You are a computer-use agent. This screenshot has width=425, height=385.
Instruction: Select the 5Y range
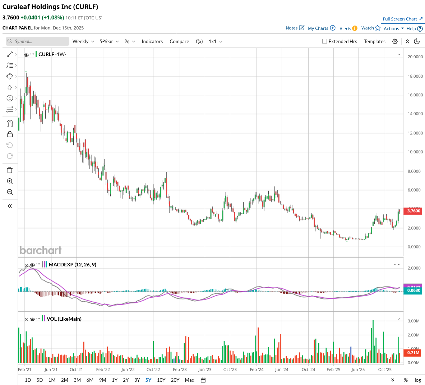point(148,380)
